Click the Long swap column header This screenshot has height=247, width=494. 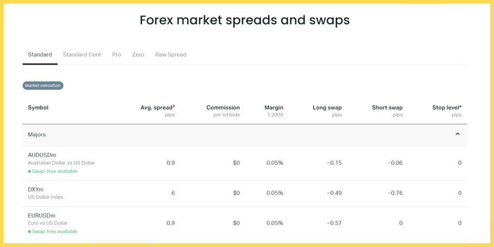(x=327, y=108)
